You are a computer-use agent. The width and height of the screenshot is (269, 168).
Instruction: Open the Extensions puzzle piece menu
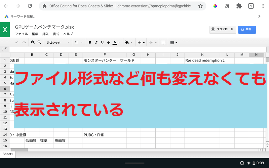(x=239, y=6)
